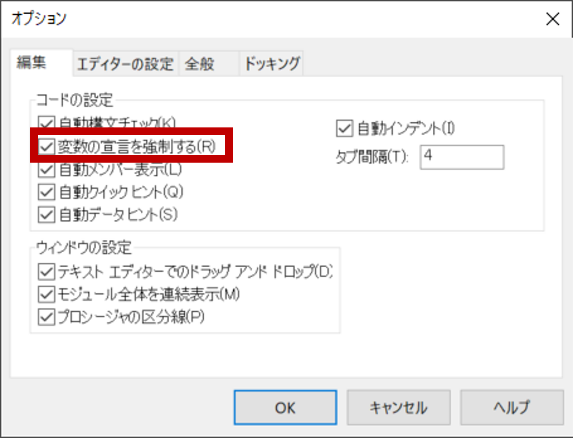This screenshot has height=438, width=573.
Task: Uncheck the 自動インデント(I) checkbox
Action: (x=344, y=129)
